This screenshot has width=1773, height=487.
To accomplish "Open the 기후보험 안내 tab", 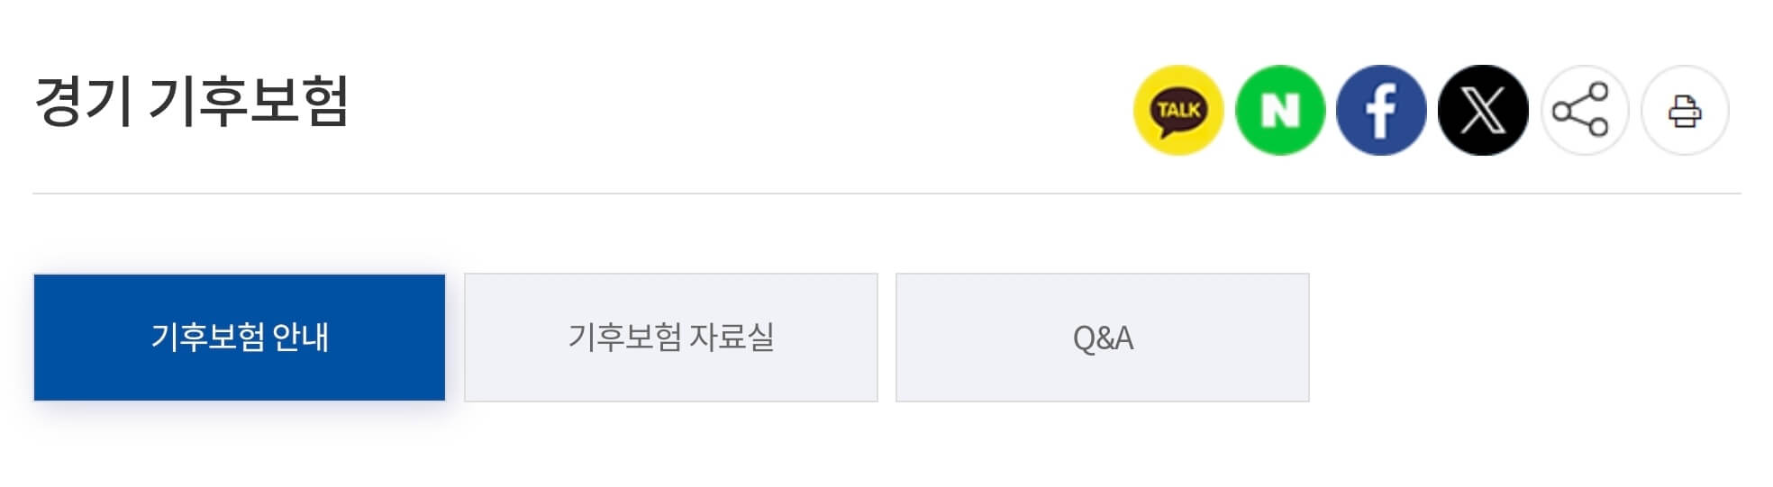I will click(240, 338).
